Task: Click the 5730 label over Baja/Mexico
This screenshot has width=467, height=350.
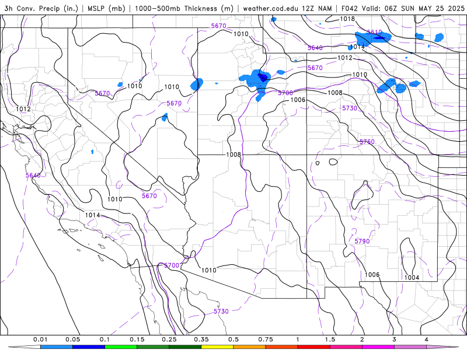Action: pyautogui.click(x=221, y=311)
